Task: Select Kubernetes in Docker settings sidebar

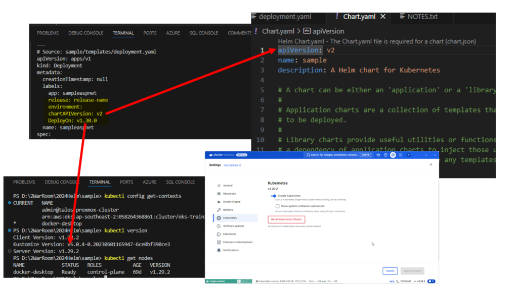Action: 235,218
